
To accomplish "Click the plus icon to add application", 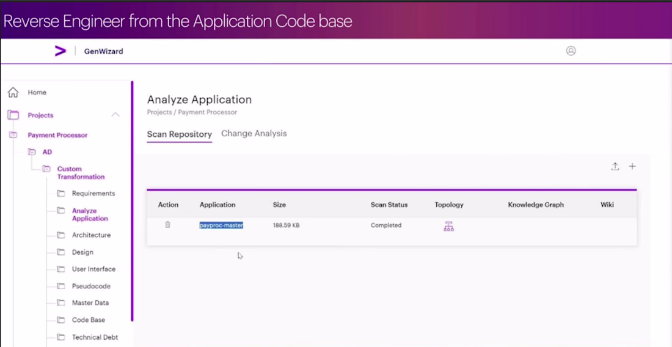I will click(x=632, y=166).
